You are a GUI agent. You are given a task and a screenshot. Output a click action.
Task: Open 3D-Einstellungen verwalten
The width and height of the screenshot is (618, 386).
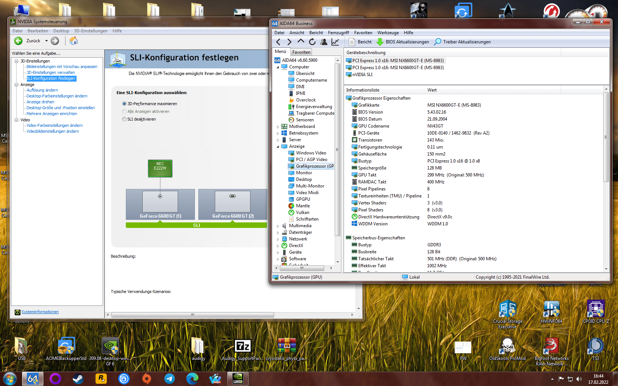click(x=50, y=72)
